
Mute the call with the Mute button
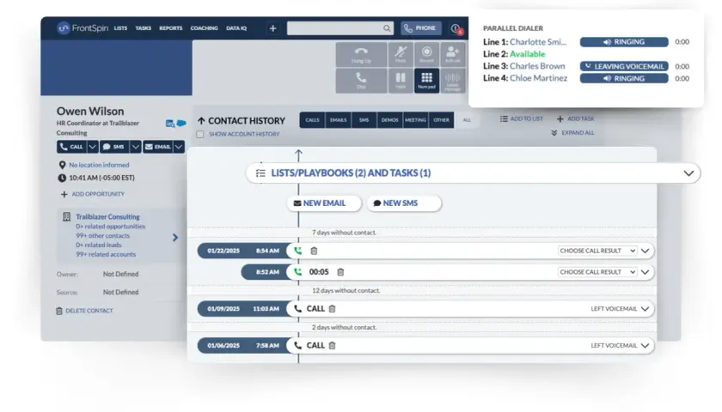click(401, 55)
